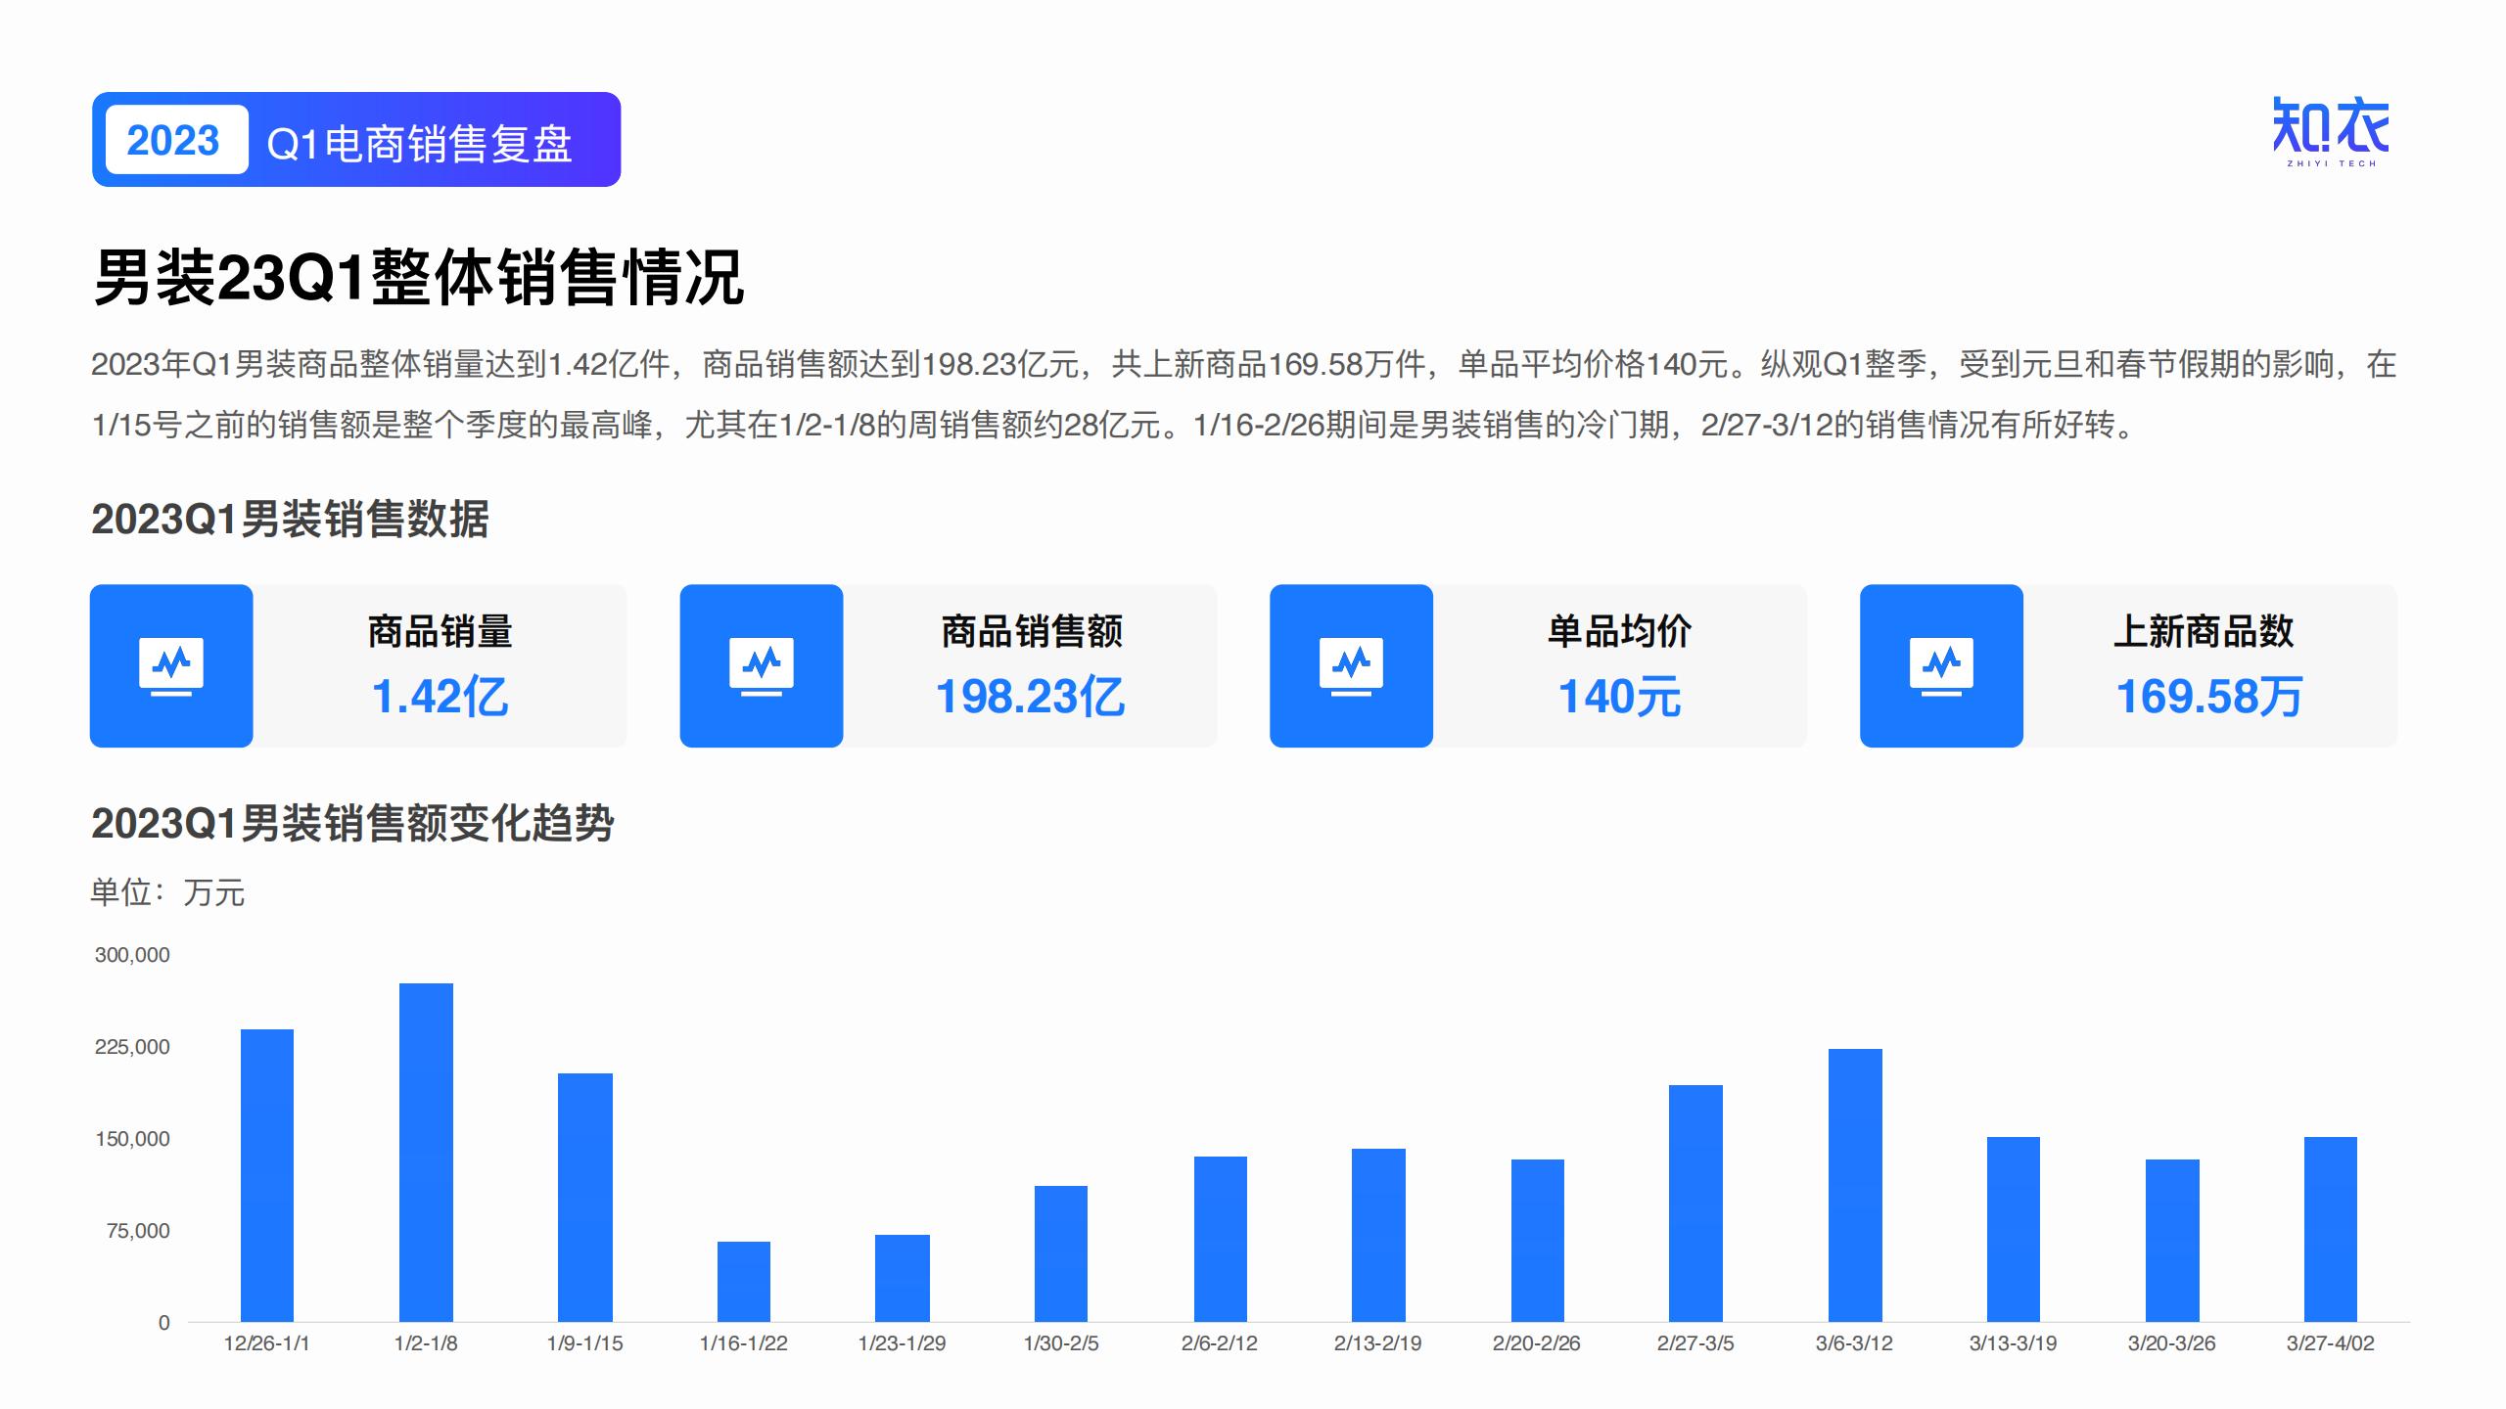Viewport: 2506px width, 1409px height.
Task: Click the 男装23Q1整体销售情况 title
Action: [418, 278]
